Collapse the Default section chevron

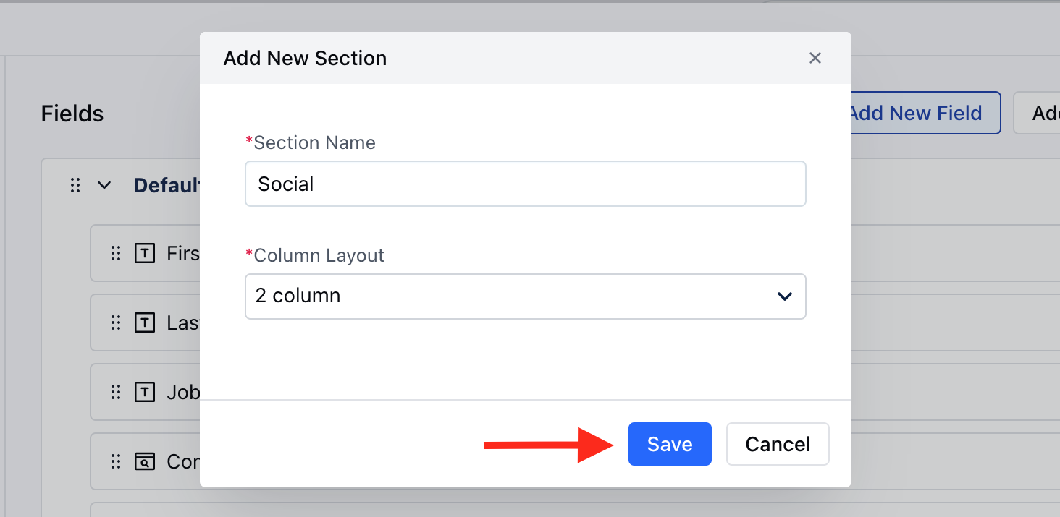click(x=104, y=185)
